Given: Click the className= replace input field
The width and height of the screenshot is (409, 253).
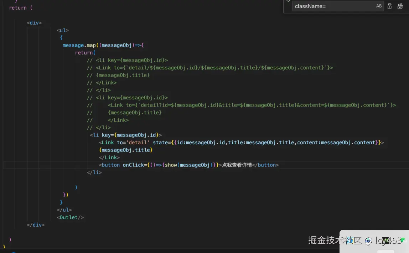Looking at the screenshot, I should coord(331,6).
